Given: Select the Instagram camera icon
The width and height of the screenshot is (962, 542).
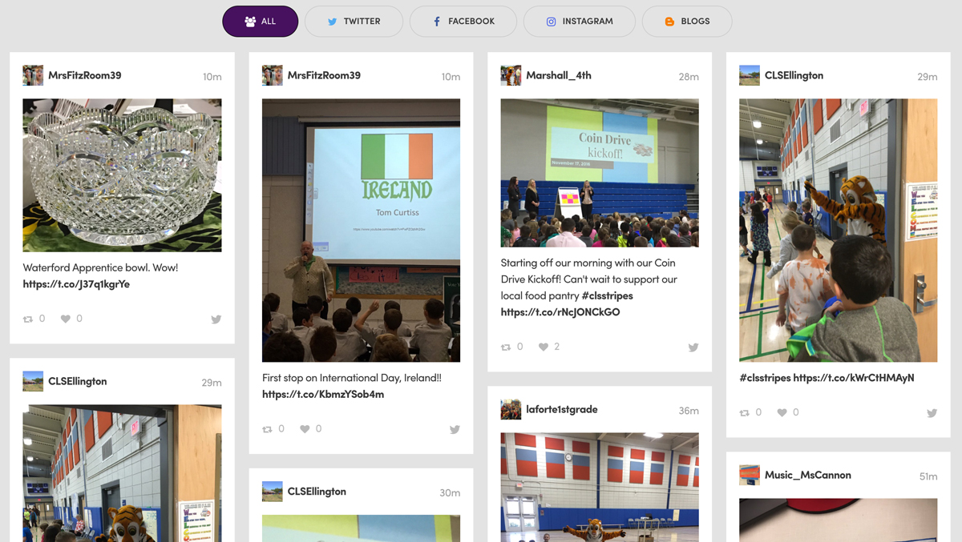Looking at the screenshot, I should (x=551, y=22).
